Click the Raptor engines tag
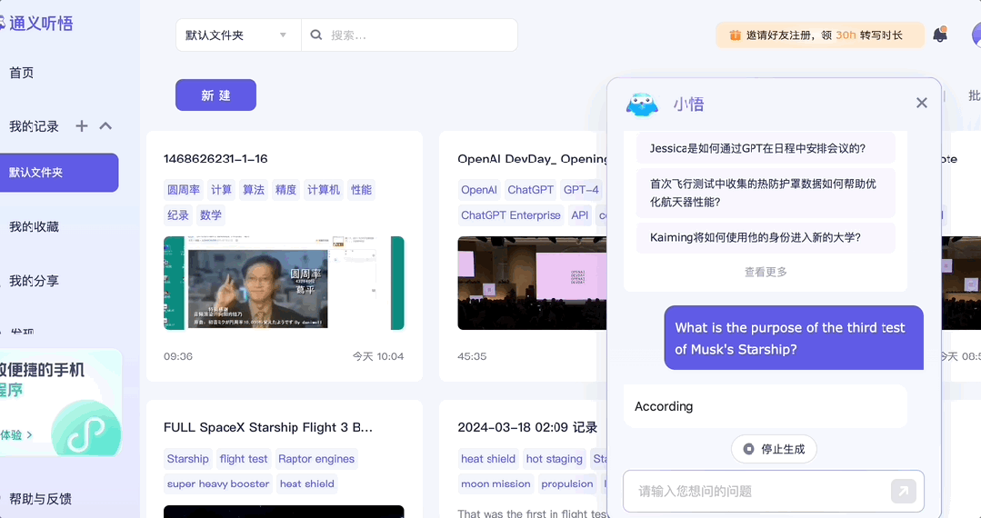This screenshot has width=981, height=518. tap(316, 459)
